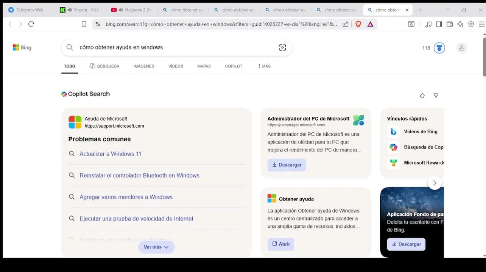Click the Abrir button for Obtener ayuda
Image resolution: width=486 pixels, height=272 pixels.
[281, 244]
